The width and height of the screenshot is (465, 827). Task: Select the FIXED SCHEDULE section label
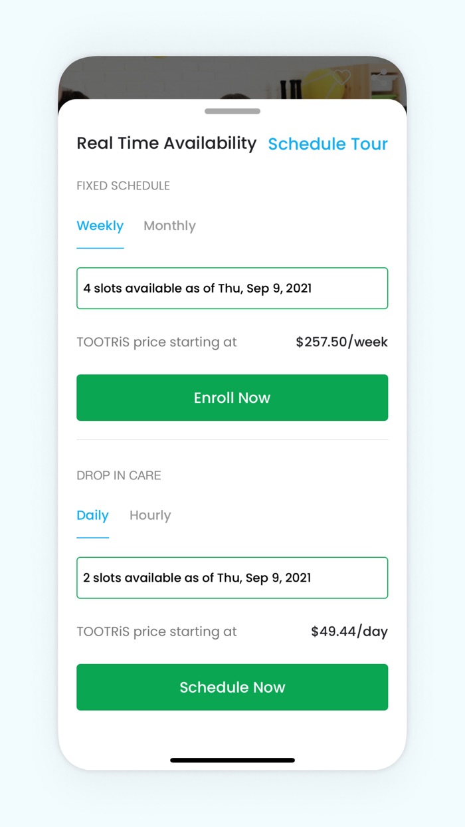click(x=123, y=185)
